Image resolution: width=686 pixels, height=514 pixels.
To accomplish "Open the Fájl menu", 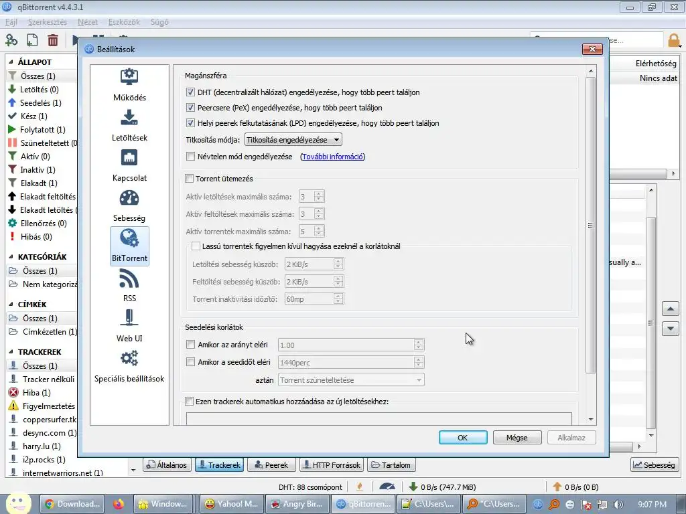I will [x=11, y=22].
